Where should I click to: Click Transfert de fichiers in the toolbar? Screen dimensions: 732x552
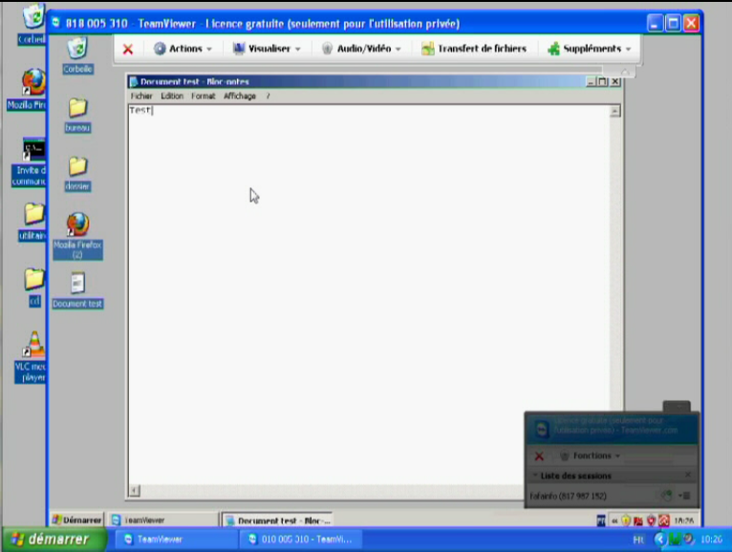point(474,49)
